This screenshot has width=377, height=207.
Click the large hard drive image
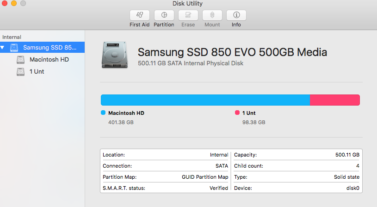(x=115, y=55)
